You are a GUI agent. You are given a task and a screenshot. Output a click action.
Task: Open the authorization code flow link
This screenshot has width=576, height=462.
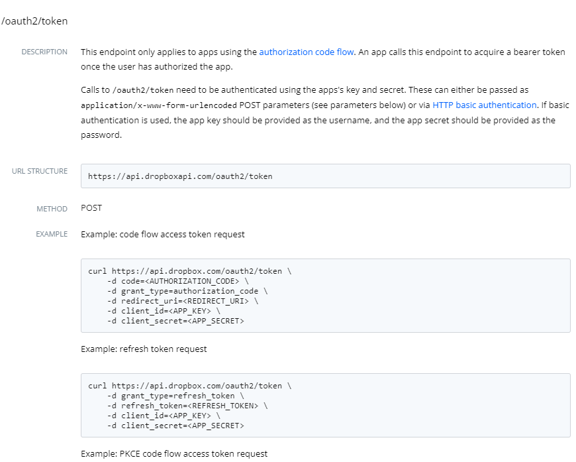coord(307,52)
